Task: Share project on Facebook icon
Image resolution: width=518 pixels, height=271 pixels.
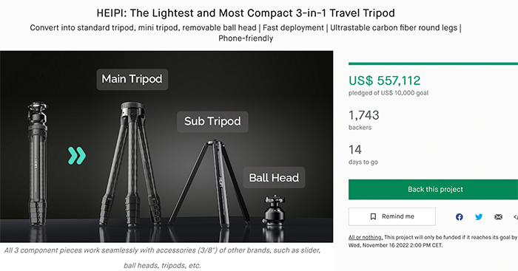Action: point(460,217)
